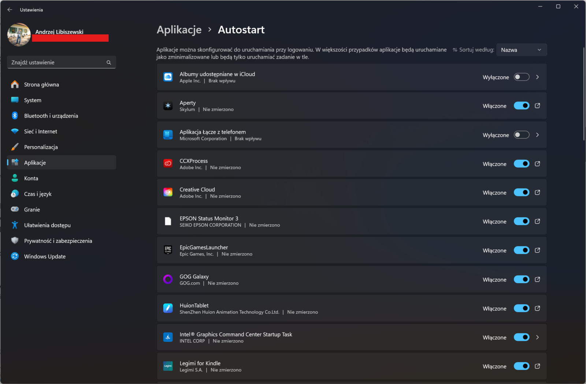Screen dimensions: 586x384
Task: Expand Aplikacja Łącze z telefonem chevron
Action: tap(537, 135)
